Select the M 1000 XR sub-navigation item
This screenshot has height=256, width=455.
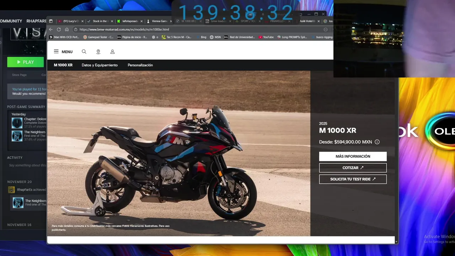[x=63, y=65]
